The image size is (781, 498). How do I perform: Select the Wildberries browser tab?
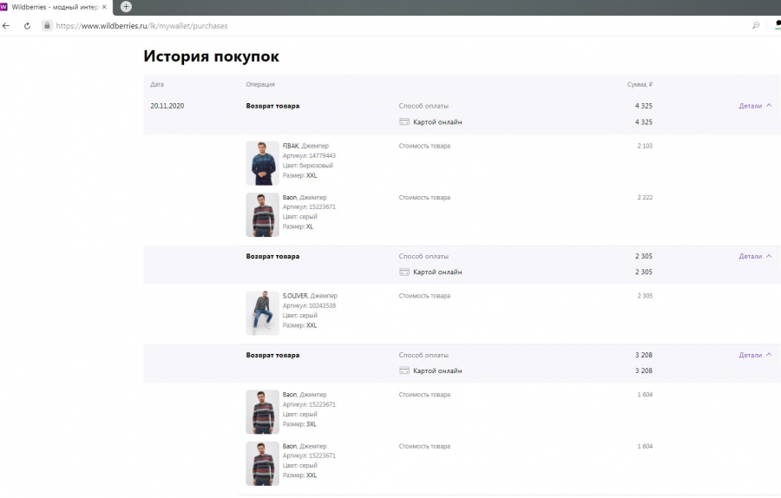click(55, 7)
